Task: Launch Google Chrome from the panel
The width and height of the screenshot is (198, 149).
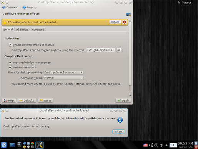Action: (32, 143)
